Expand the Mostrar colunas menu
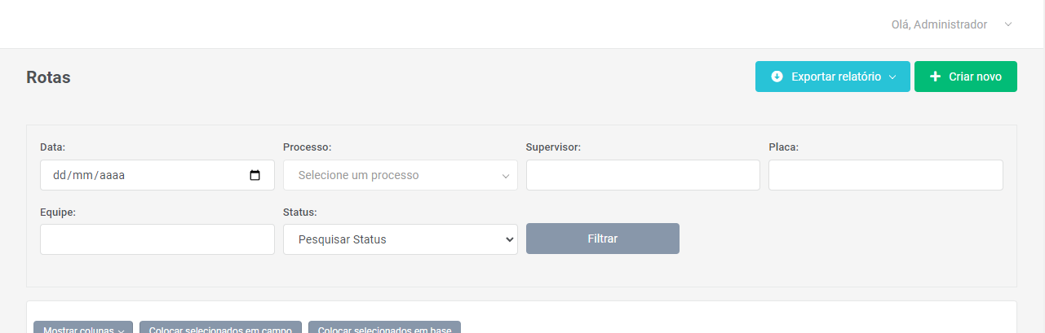The height and width of the screenshot is (333, 1045). pyautogui.click(x=82, y=328)
